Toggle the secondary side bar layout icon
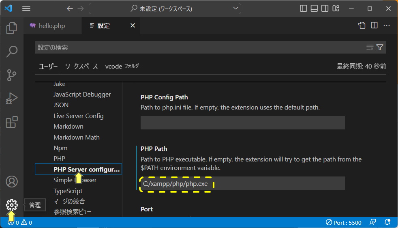The height and width of the screenshot is (228, 398). click(x=325, y=9)
